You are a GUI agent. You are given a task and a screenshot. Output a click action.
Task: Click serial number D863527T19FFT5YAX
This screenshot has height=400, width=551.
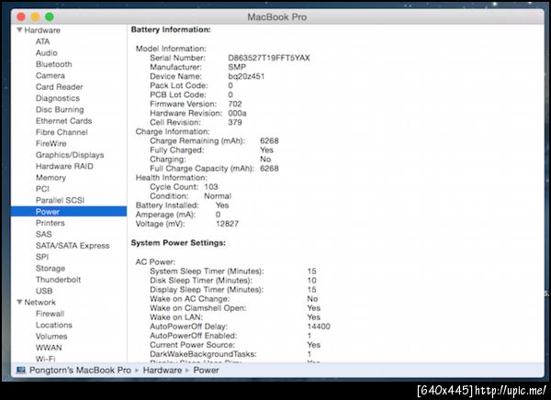point(269,58)
